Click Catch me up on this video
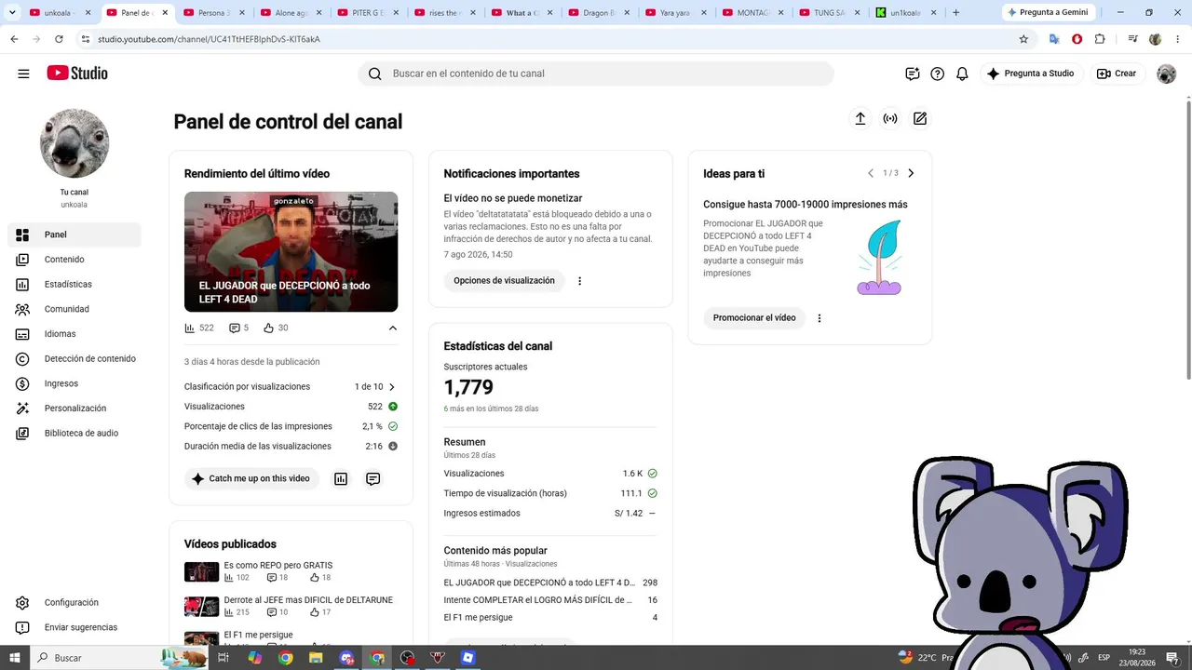Viewport: 1192px width, 670px height. (x=251, y=478)
